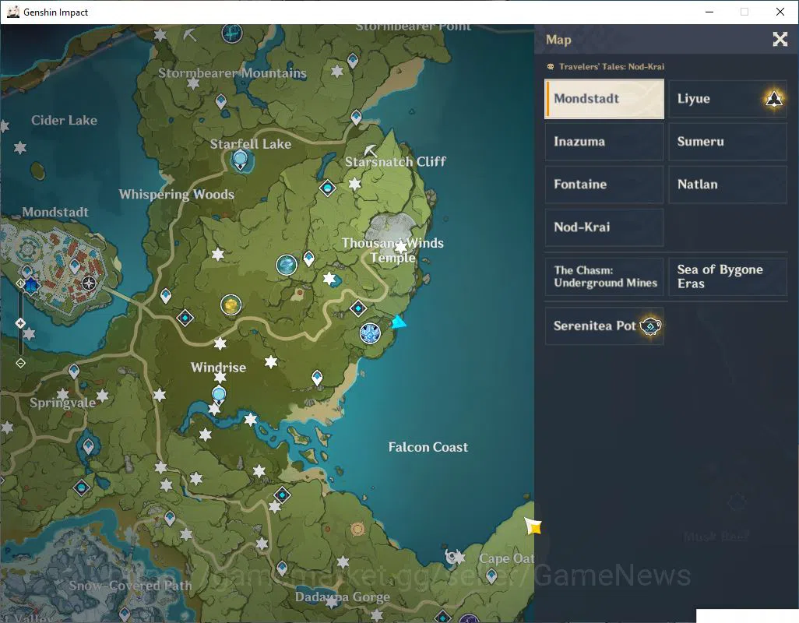Select the domain icon above Stormbearer Mountains label

point(232,33)
